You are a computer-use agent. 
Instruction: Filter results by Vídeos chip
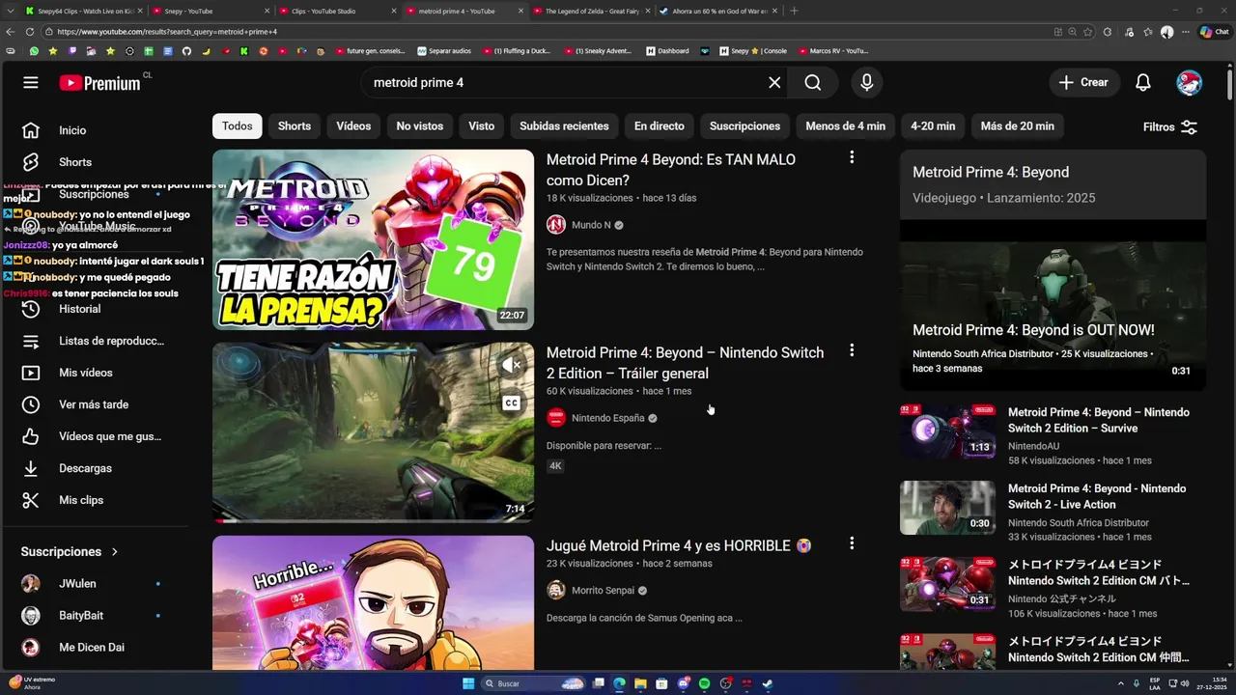[353, 126]
